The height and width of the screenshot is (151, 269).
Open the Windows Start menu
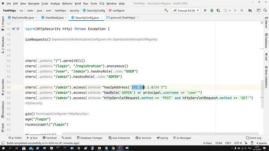point(3,148)
